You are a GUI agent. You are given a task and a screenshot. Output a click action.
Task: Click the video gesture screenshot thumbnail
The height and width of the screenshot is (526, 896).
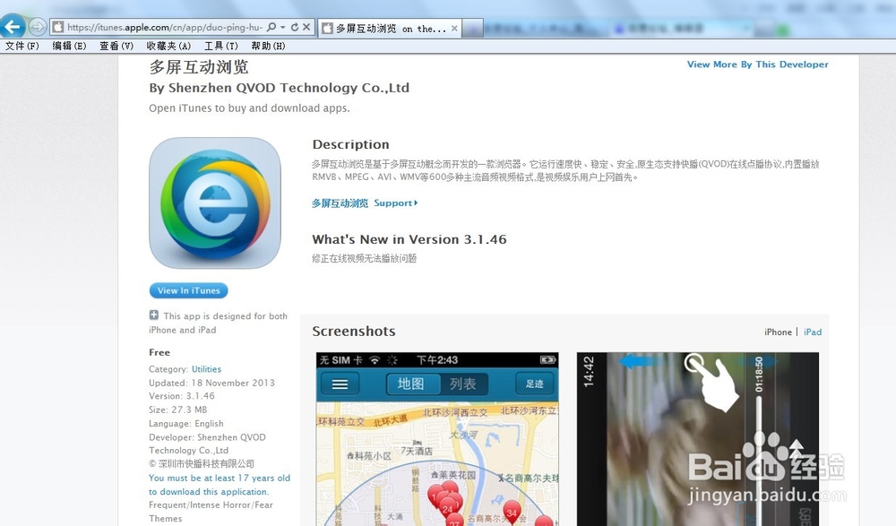pyautogui.click(x=698, y=439)
